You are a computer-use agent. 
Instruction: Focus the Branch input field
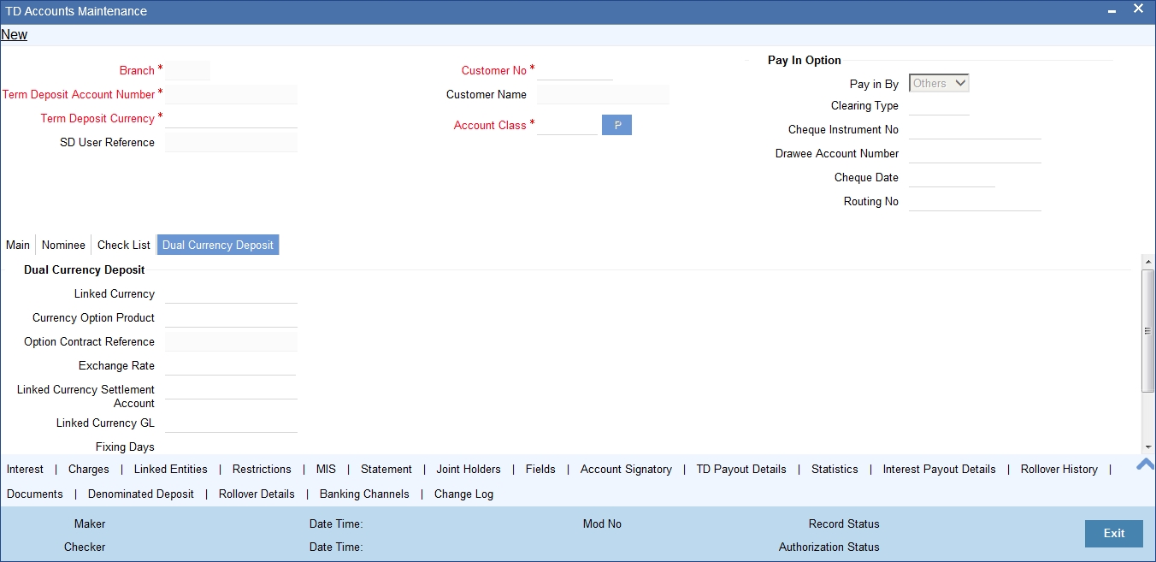[x=187, y=70]
